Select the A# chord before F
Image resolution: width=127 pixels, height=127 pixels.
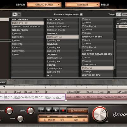click(40, 92)
